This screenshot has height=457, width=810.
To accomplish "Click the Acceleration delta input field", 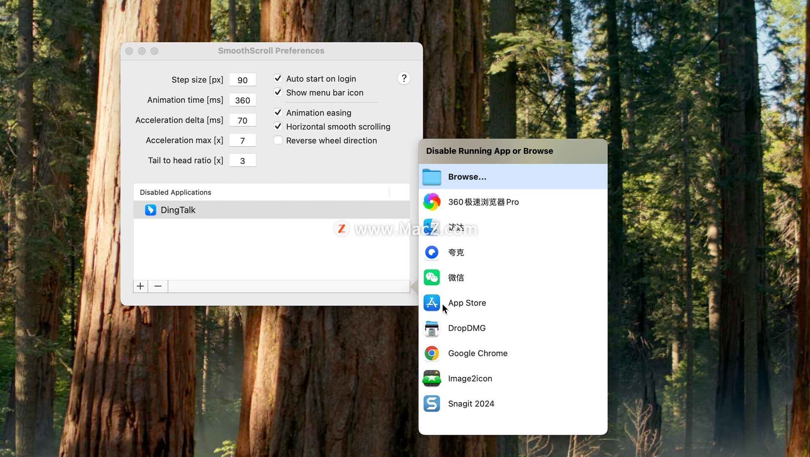I will (243, 120).
